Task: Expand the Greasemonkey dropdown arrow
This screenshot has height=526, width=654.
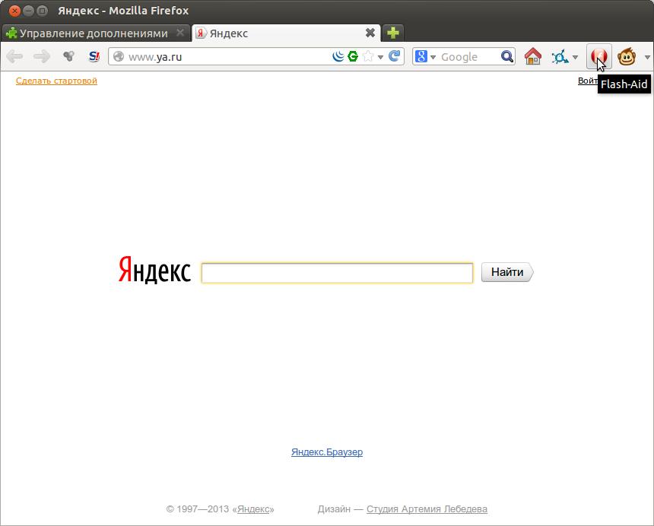Action: tap(647, 57)
